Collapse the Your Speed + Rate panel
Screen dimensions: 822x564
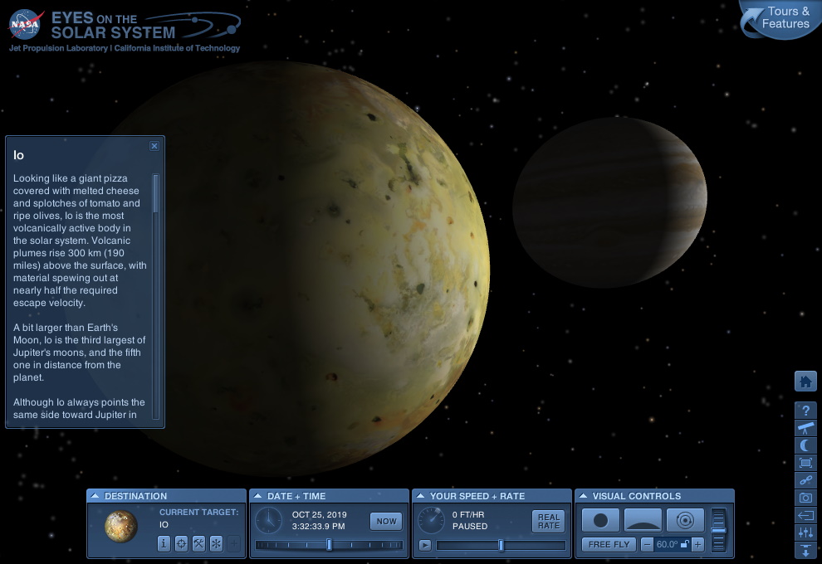(x=420, y=495)
